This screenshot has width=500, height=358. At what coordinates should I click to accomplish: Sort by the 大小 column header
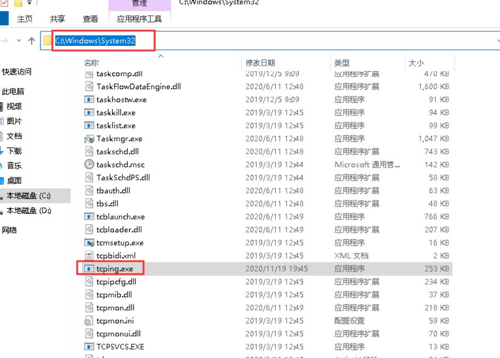pos(416,63)
